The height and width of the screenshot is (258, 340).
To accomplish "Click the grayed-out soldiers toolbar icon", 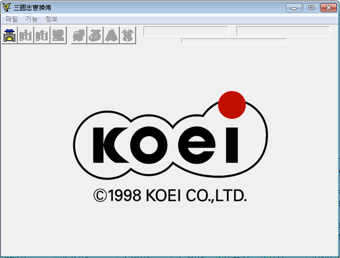I will (26, 35).
